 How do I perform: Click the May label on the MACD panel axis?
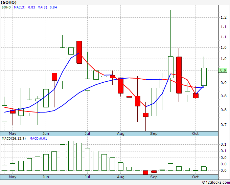point(13,177)
